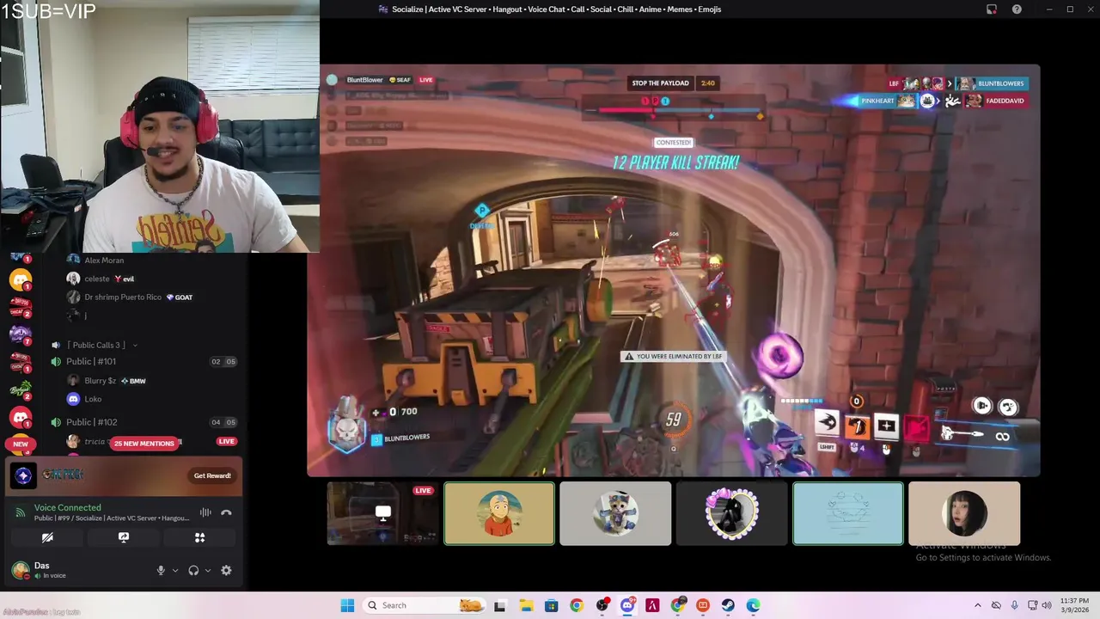Disconnect from the voice call
Screen dimensions: 1100x619
click(x=226, y=512)
